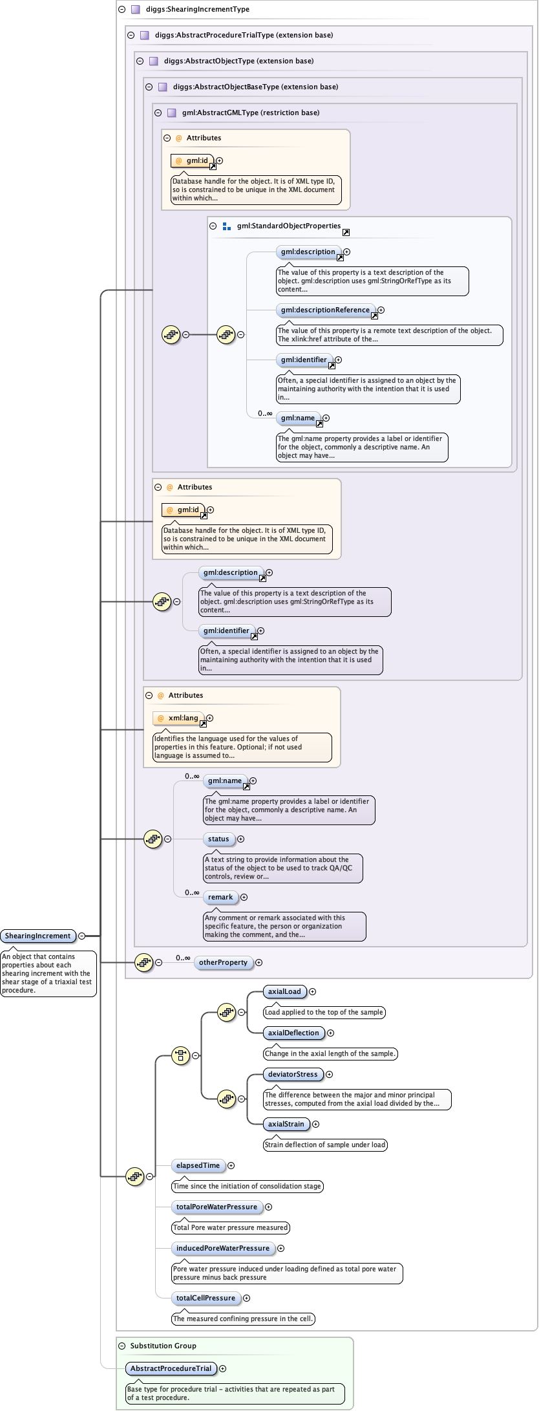Collapse the Substitution Group box
The image size is (539, 1411).
click(122, 1346)
